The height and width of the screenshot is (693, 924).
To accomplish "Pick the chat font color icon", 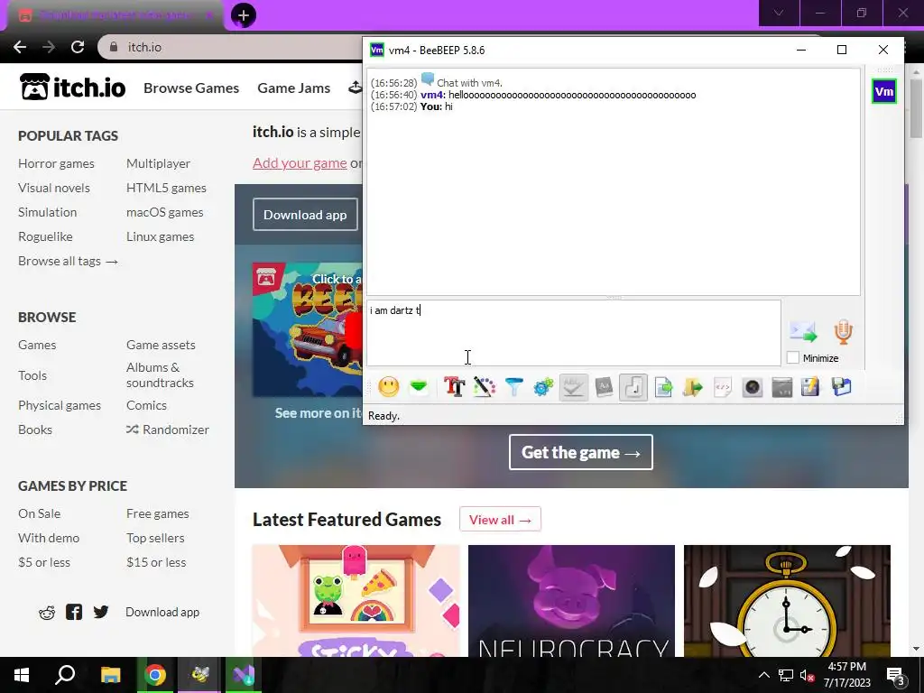I will 485,387.
